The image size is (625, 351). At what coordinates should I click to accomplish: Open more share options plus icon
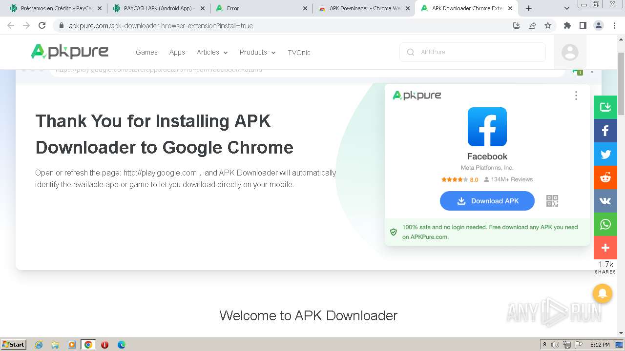[605, 248]
